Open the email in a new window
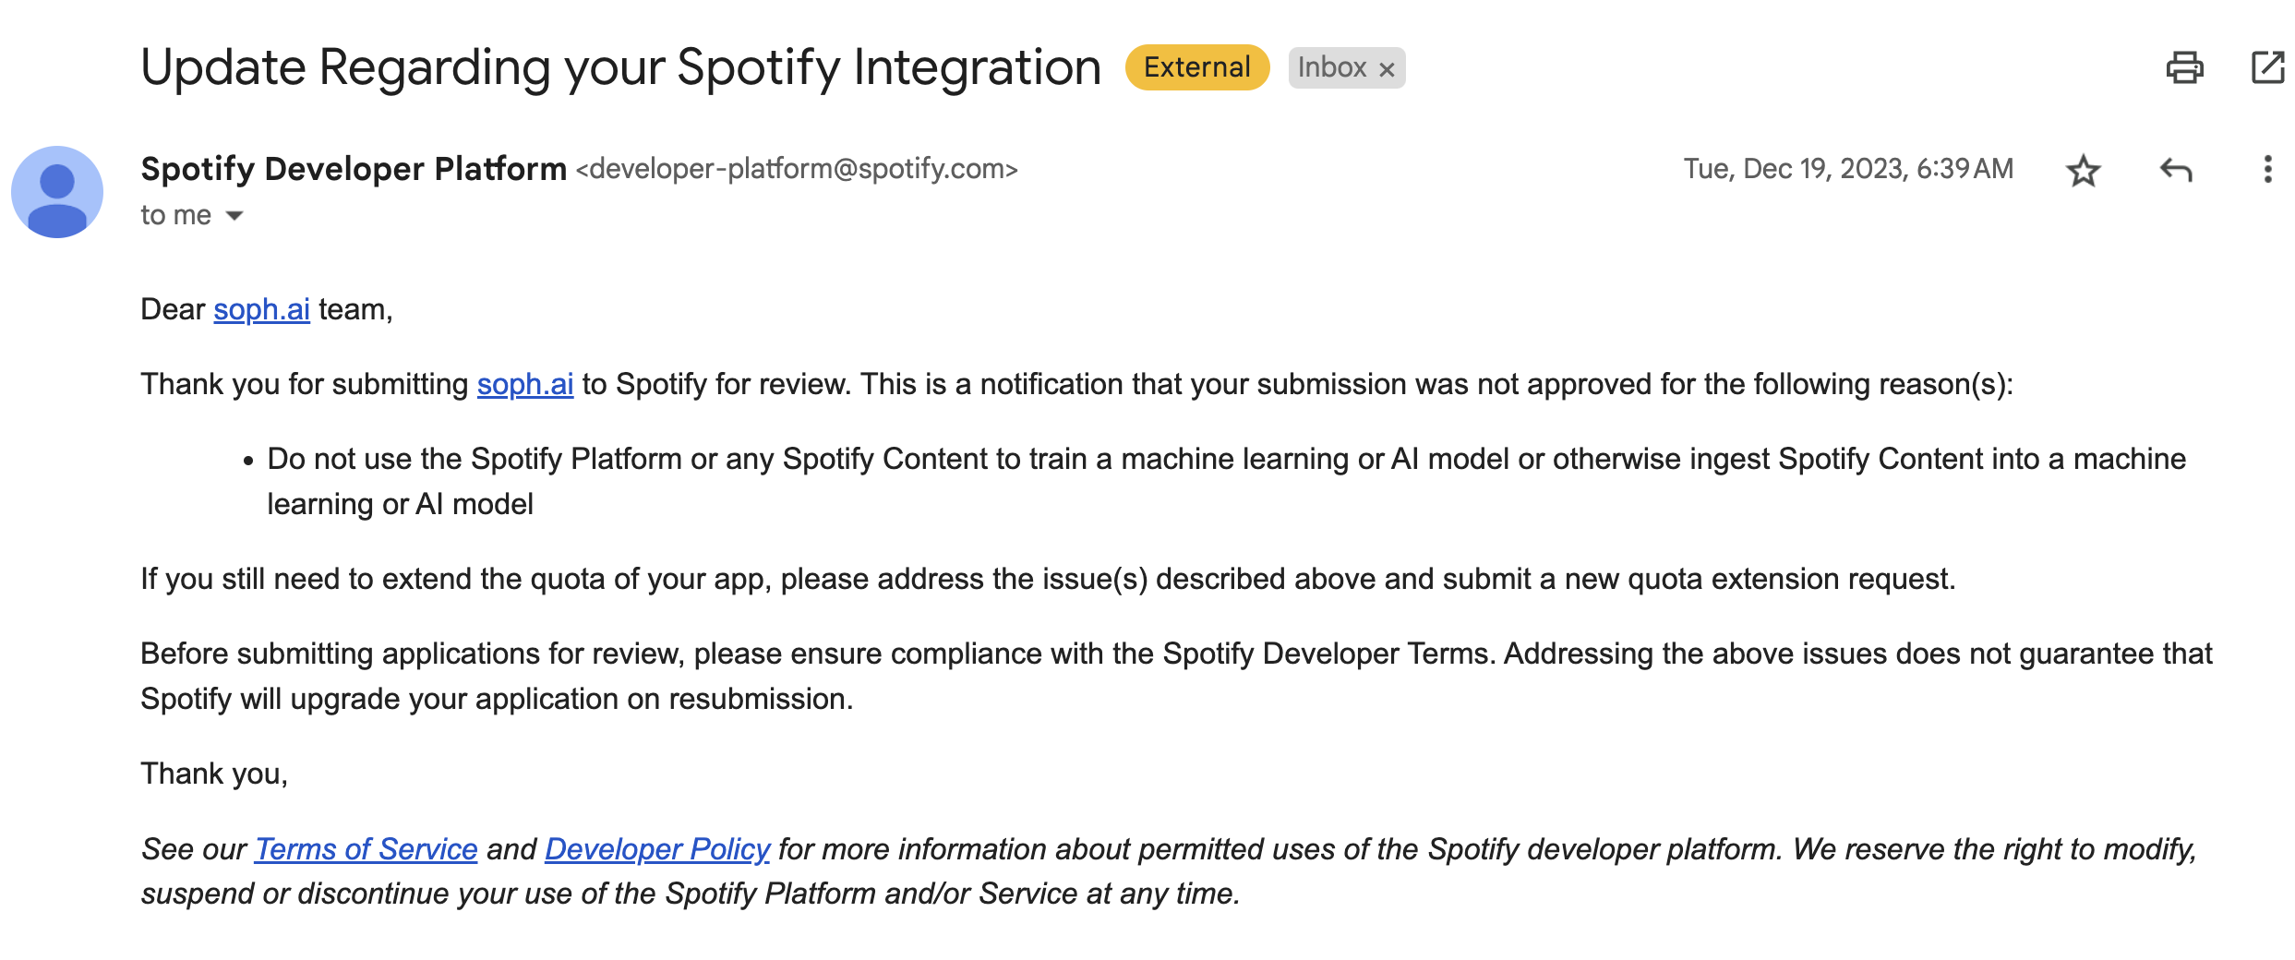Image resolution: width=2295 pixels, height=960 pixels. 2267,68
